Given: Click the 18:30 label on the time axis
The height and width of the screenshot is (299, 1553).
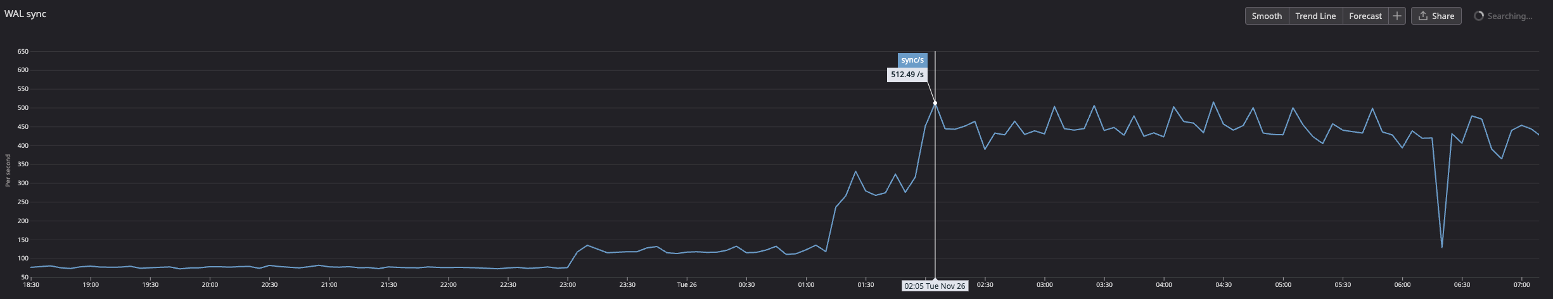Looking at the screenshot, I should (31, 285).
